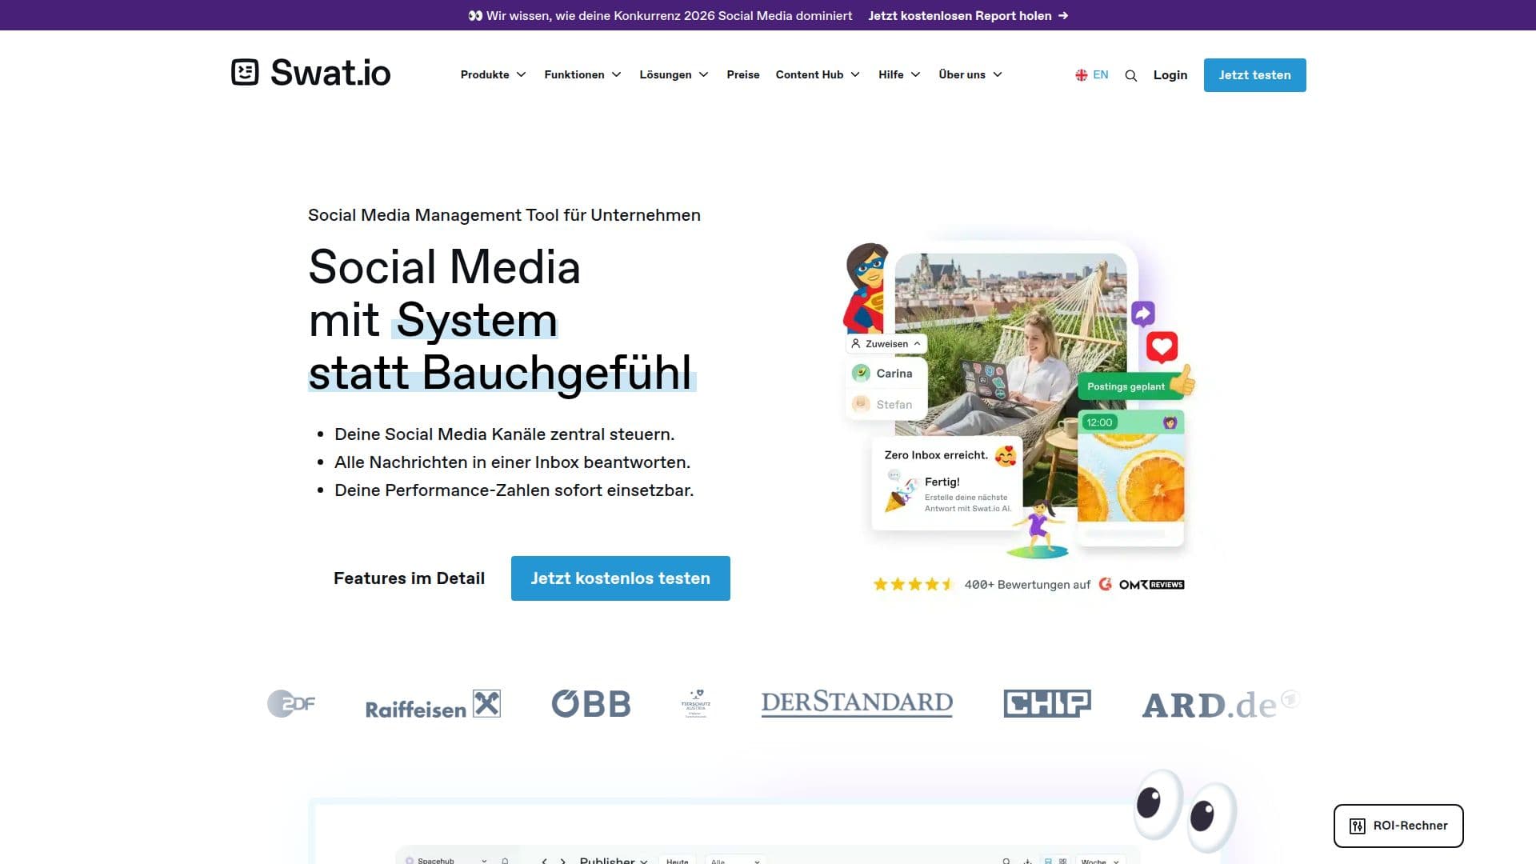
Task: Click the purple share arrow icon
Action: coord(1142,313)
